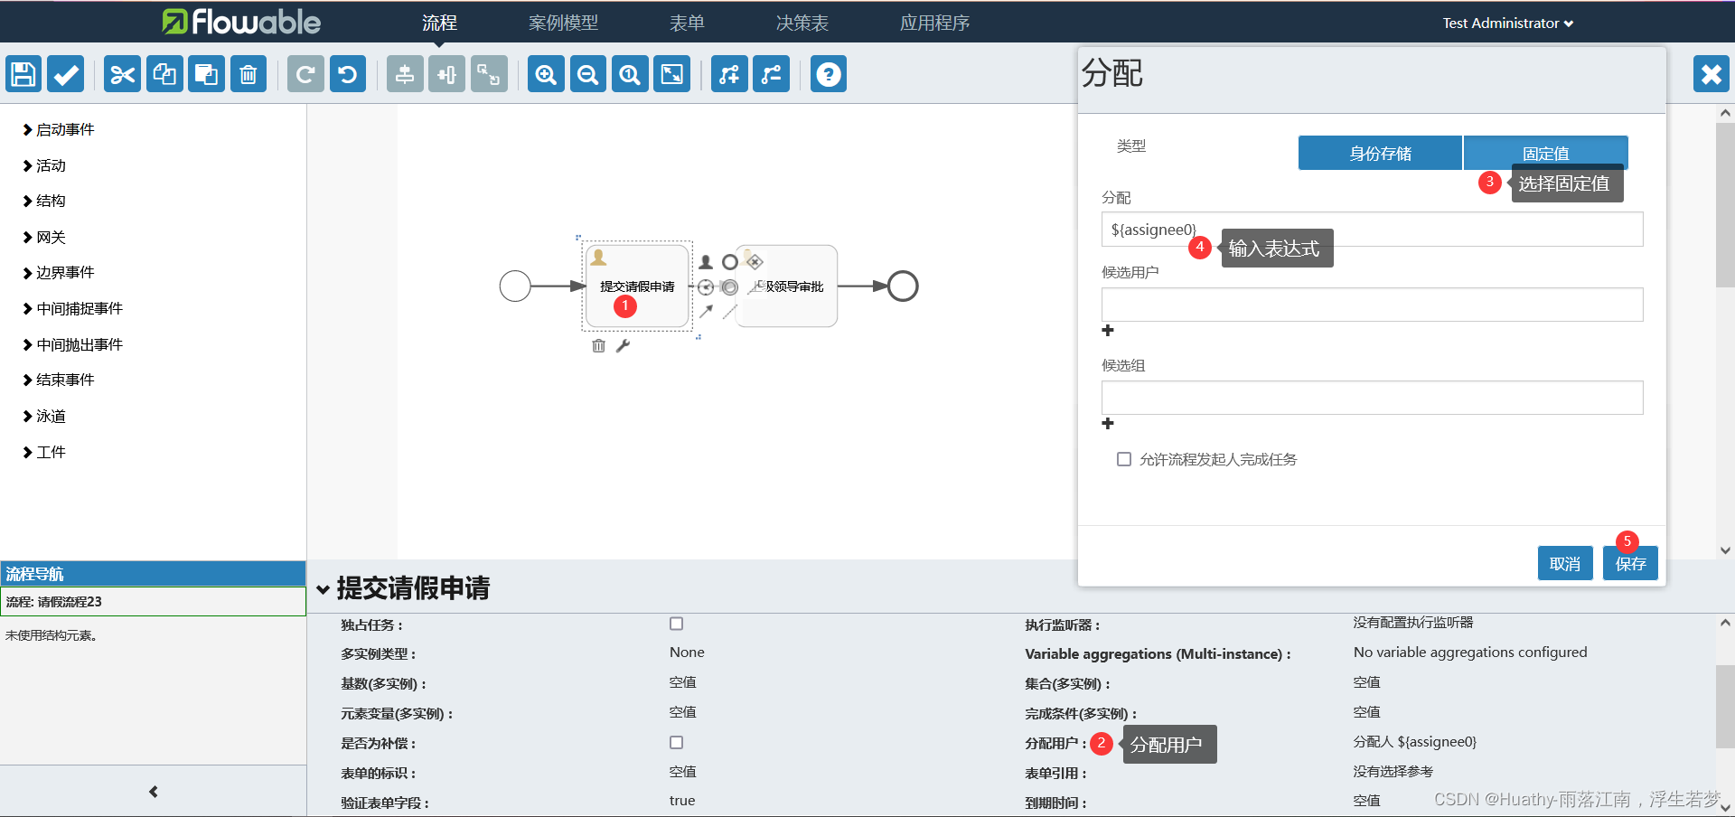This screenshot has width=1735, height=817.
Task: Expand the 边界事件 palette group
Action: coord(59,272)
